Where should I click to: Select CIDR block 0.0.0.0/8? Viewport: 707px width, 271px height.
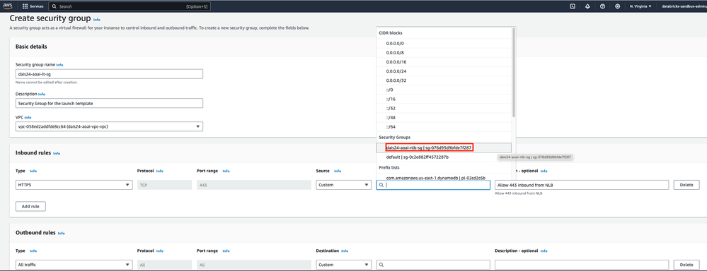point(444,53)
